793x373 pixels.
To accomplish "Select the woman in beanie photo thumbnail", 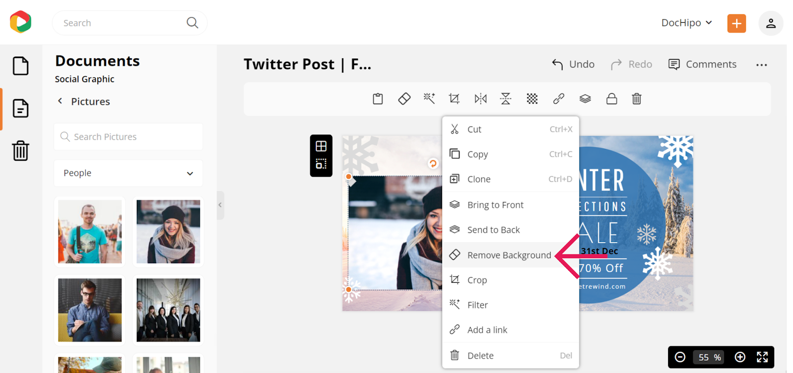I will click(169, 232).
